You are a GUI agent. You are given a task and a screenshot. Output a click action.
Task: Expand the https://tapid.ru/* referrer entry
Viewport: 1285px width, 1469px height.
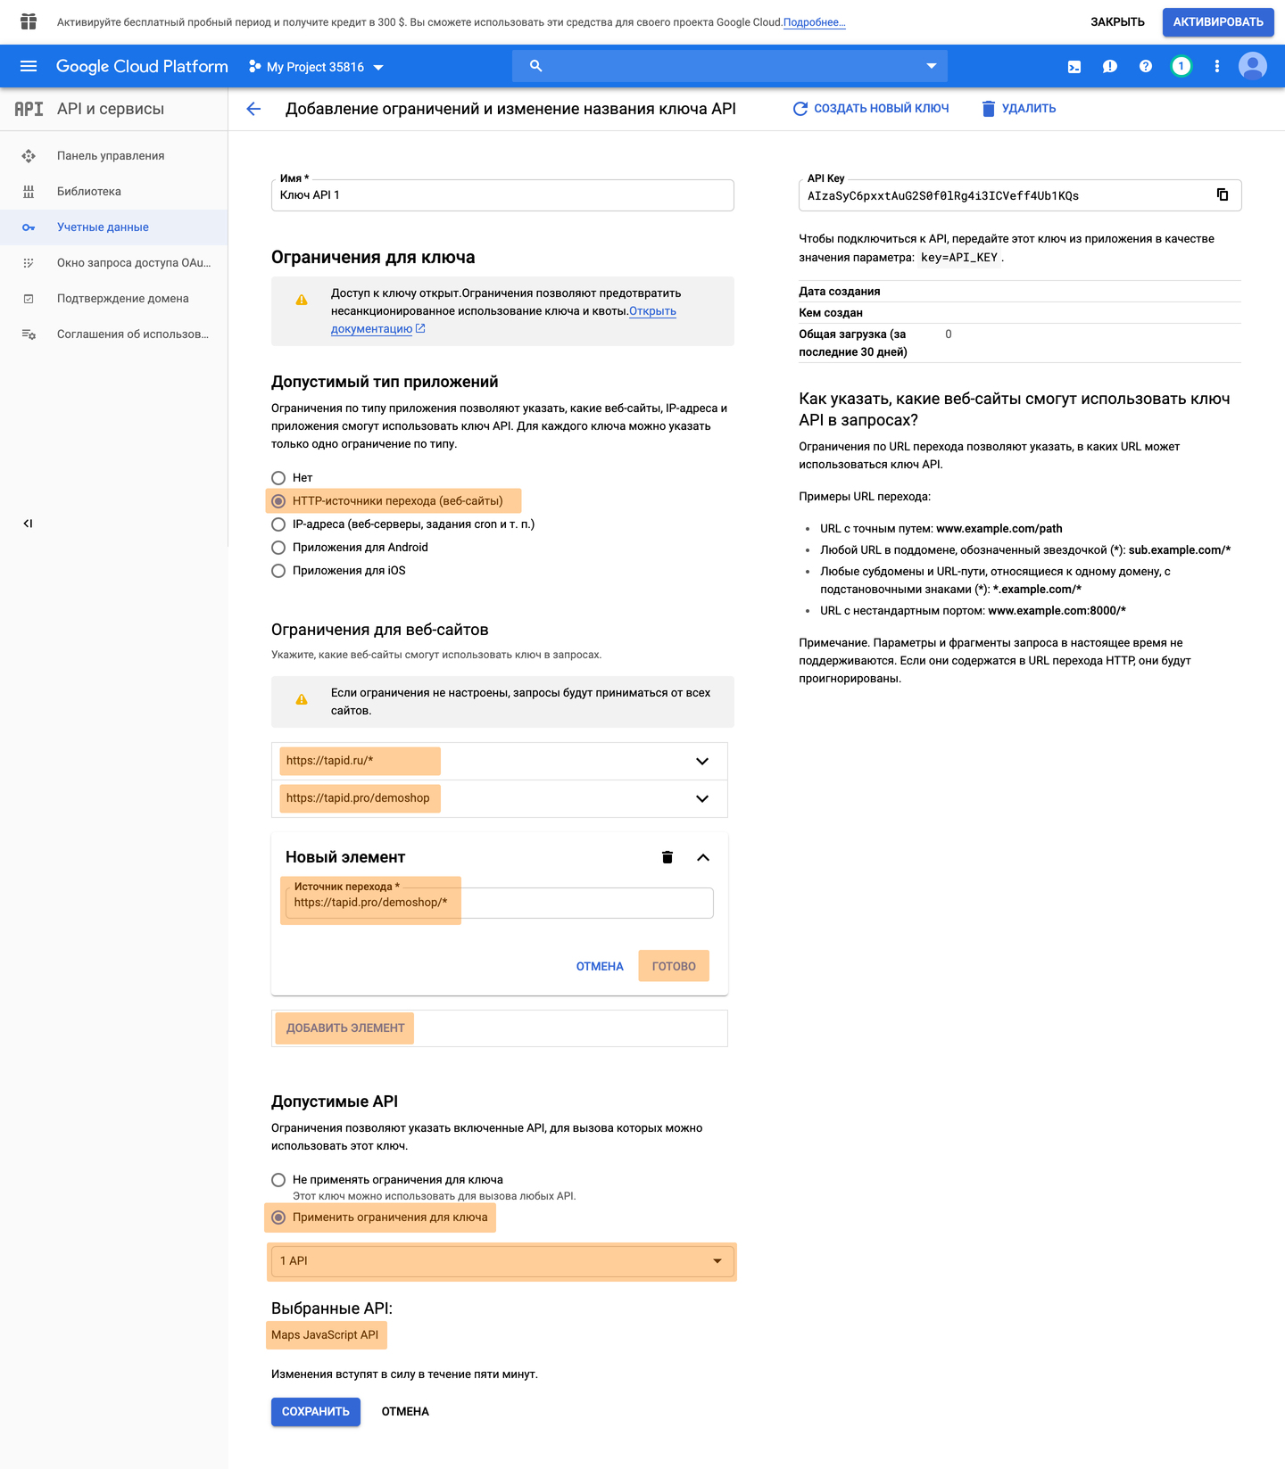point(702,761)
